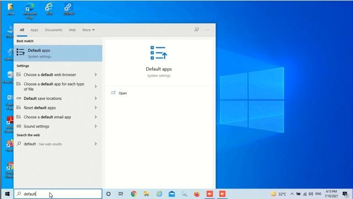Expand arrow for Reset default apps

point(95,108)
